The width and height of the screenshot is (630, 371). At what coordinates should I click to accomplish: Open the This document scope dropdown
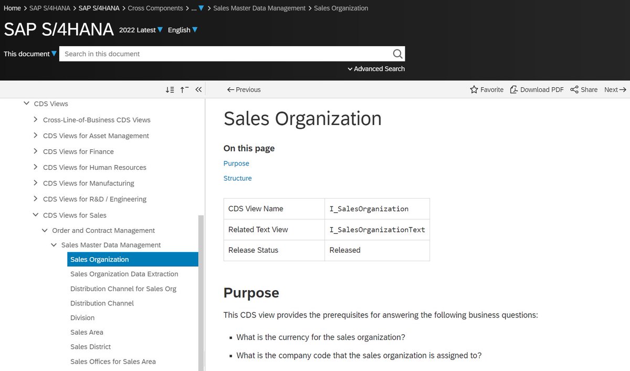pyautogui.click(x=30, y=54)
